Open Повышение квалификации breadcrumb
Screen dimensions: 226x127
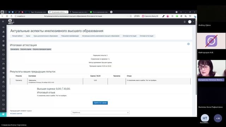coord(70,36)
